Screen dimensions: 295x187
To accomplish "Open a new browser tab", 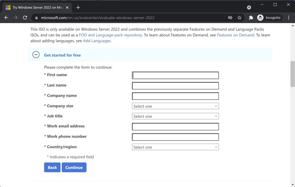I will point(78,7).
